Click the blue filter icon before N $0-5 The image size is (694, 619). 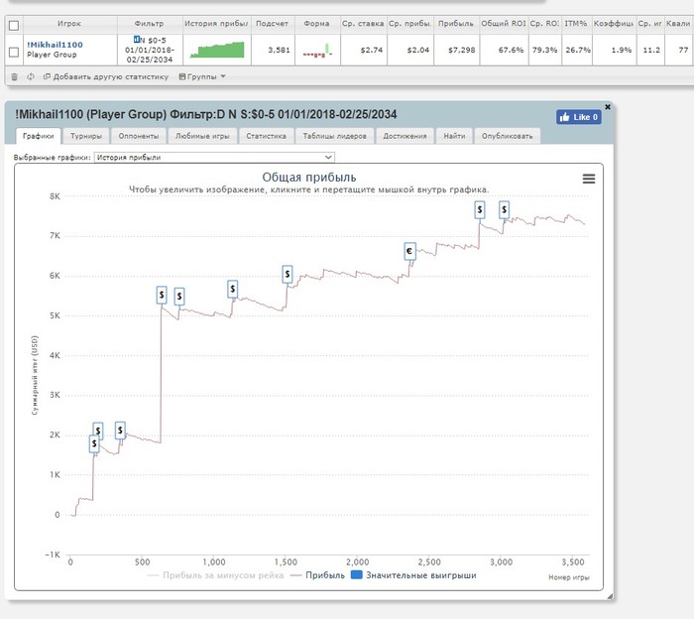137,40
